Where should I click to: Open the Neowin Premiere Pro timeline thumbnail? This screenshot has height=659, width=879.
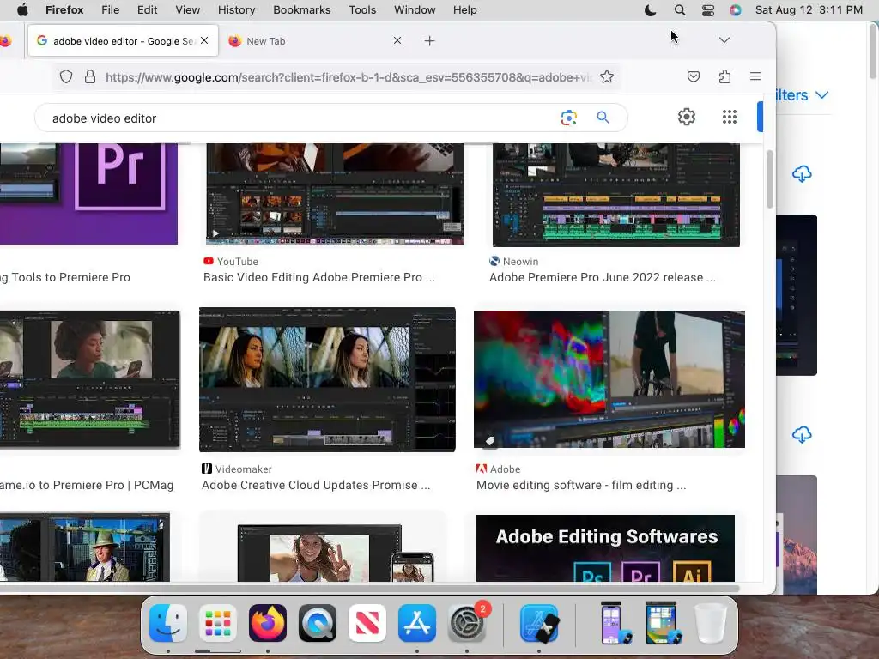(x=615, y=195)
